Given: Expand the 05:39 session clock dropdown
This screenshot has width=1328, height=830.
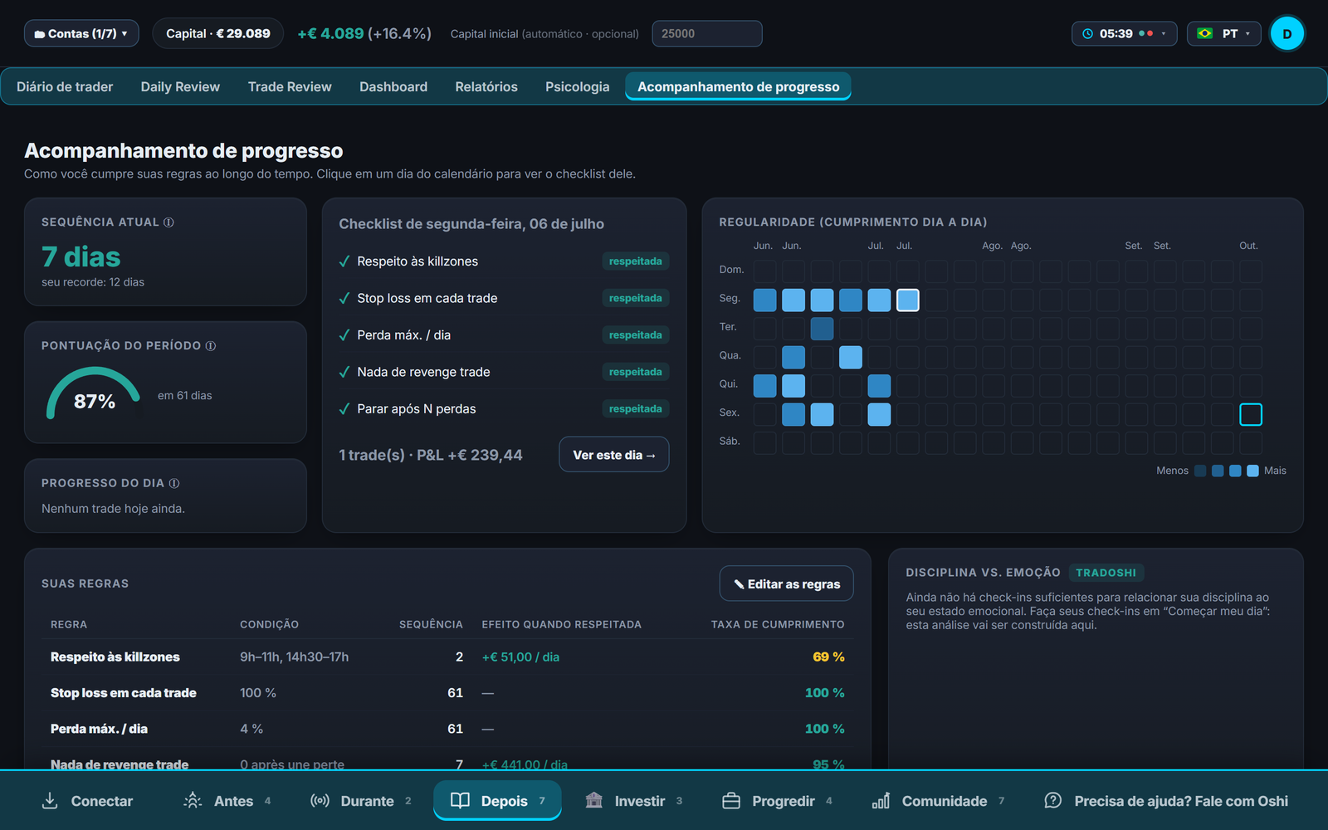Looking at the screenshot, I should point(1125,34).
